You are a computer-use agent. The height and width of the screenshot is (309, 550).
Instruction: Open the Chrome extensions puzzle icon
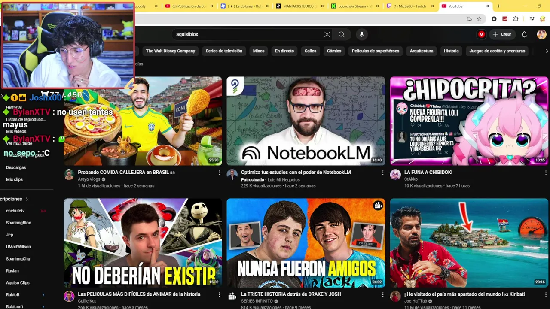[x=516, y=19]
